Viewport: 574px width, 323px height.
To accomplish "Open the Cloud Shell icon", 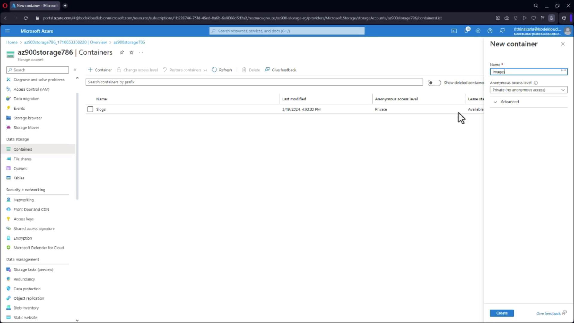I will (454, 31).
